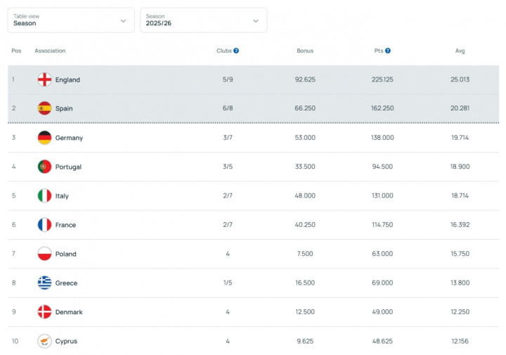This screenshot has width=506, height=355.
Task: Open the Denmark association link
Action: point(69,312)
